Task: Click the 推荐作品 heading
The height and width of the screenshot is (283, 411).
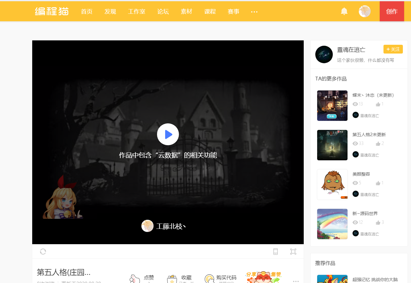Action: pyautogui.click(x=325, y=263)
